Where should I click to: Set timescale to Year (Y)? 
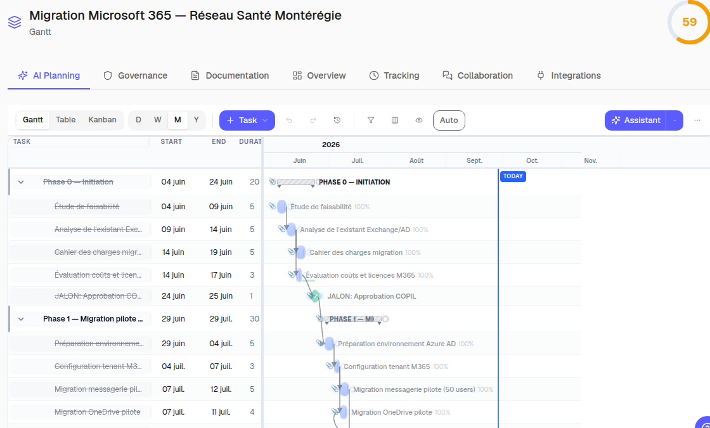196,120
